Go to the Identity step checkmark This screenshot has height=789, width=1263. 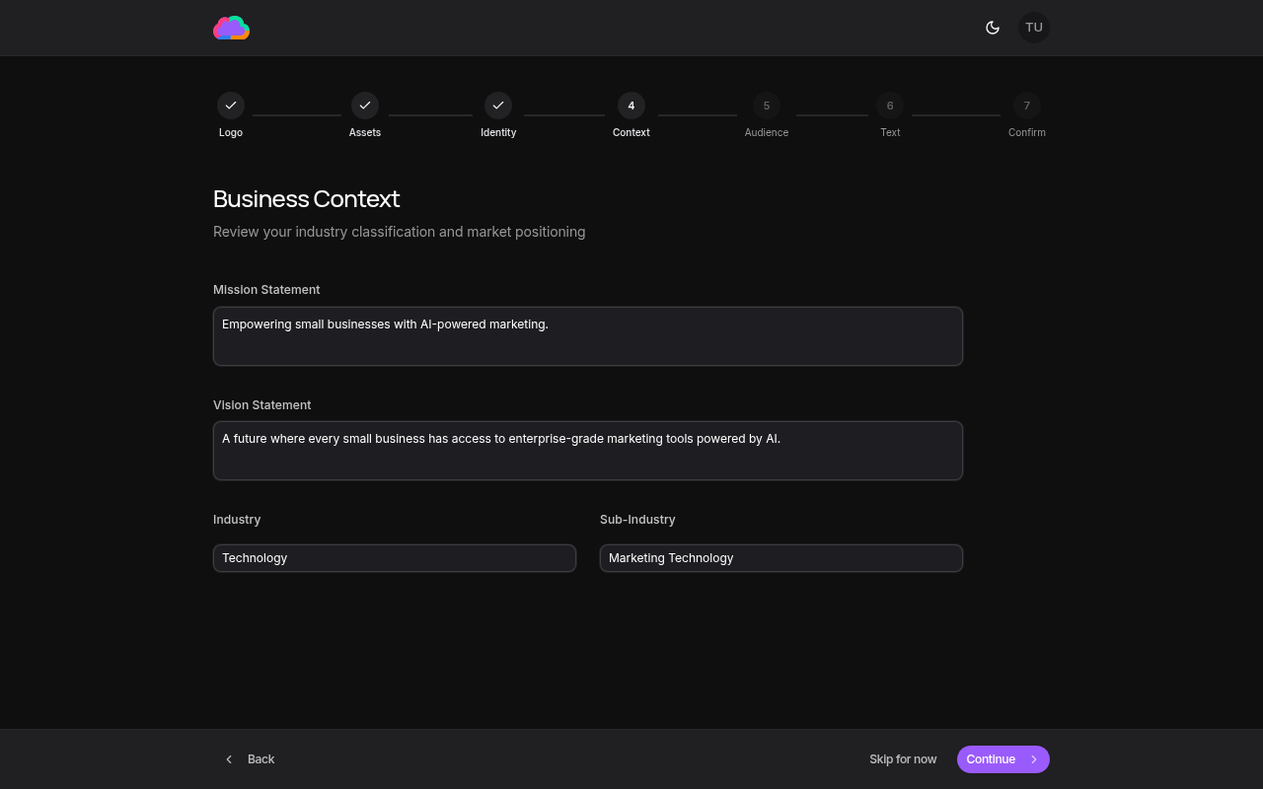498,106
